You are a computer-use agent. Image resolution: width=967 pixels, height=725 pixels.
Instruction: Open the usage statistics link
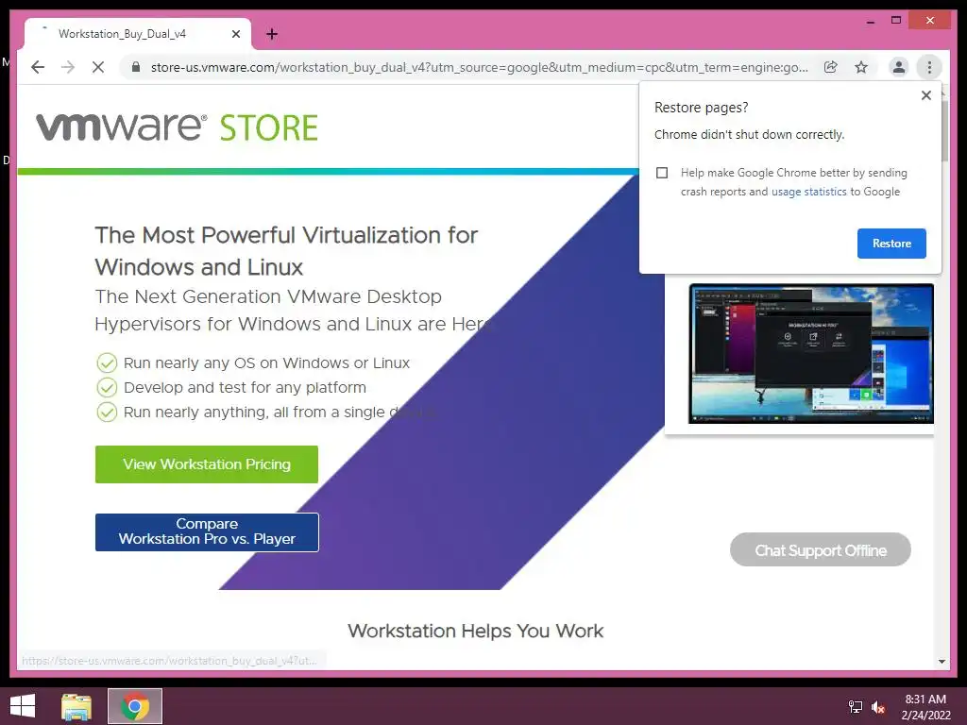pos(808,192)
